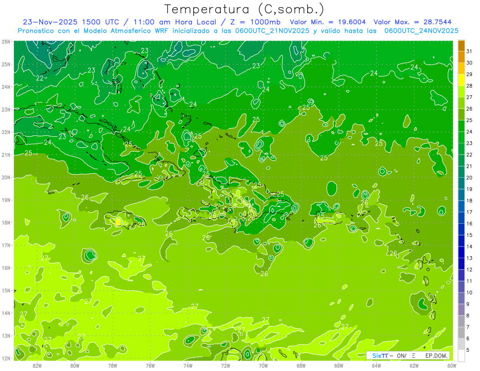
Task: Click the blue swatch between 15 and 16
Action: click(x=461, y=229)
